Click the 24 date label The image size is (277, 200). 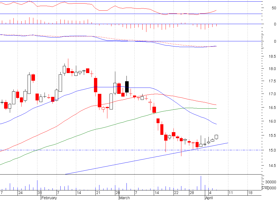tap(20, 193)
